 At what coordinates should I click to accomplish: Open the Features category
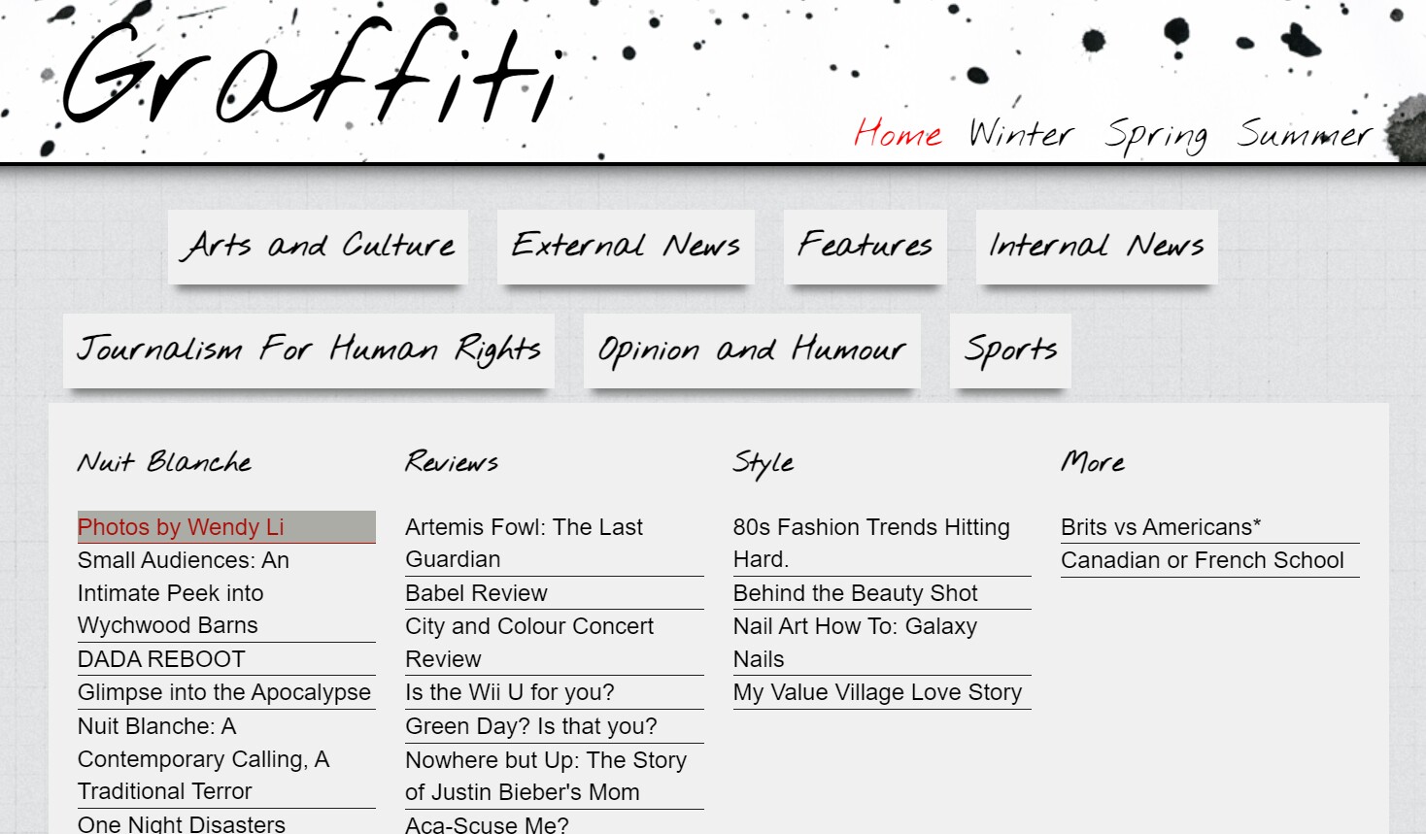[x=865, y=247]
